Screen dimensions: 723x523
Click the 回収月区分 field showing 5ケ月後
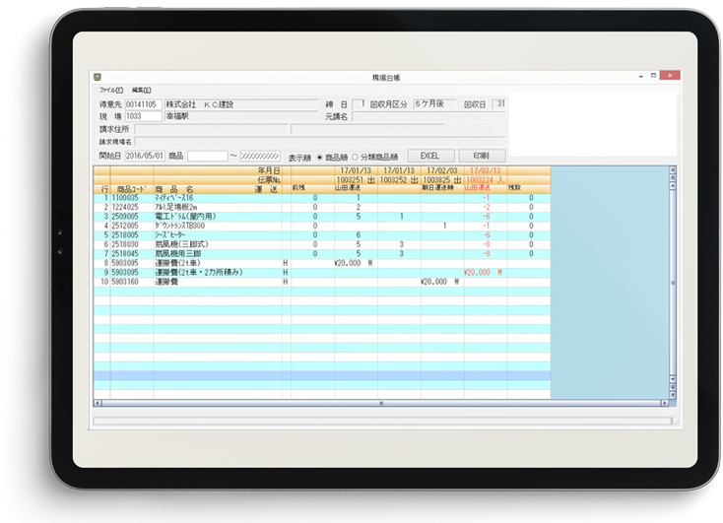point(433,104)
